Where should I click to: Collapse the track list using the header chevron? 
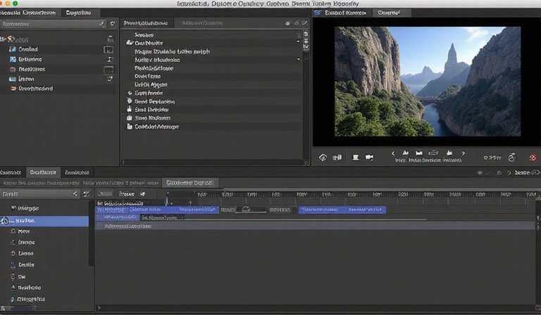click(x=76, y=193)
